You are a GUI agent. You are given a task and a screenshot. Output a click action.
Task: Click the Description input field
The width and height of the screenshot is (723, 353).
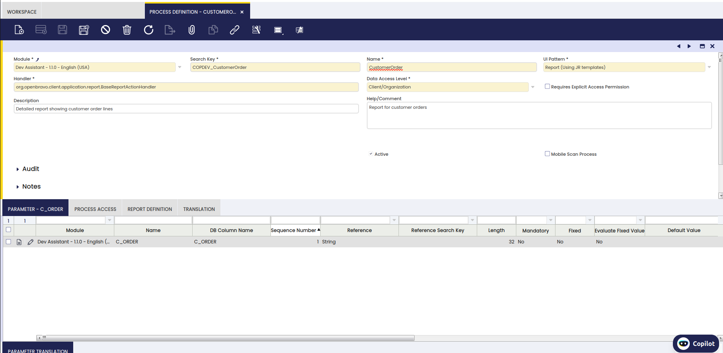186,109
